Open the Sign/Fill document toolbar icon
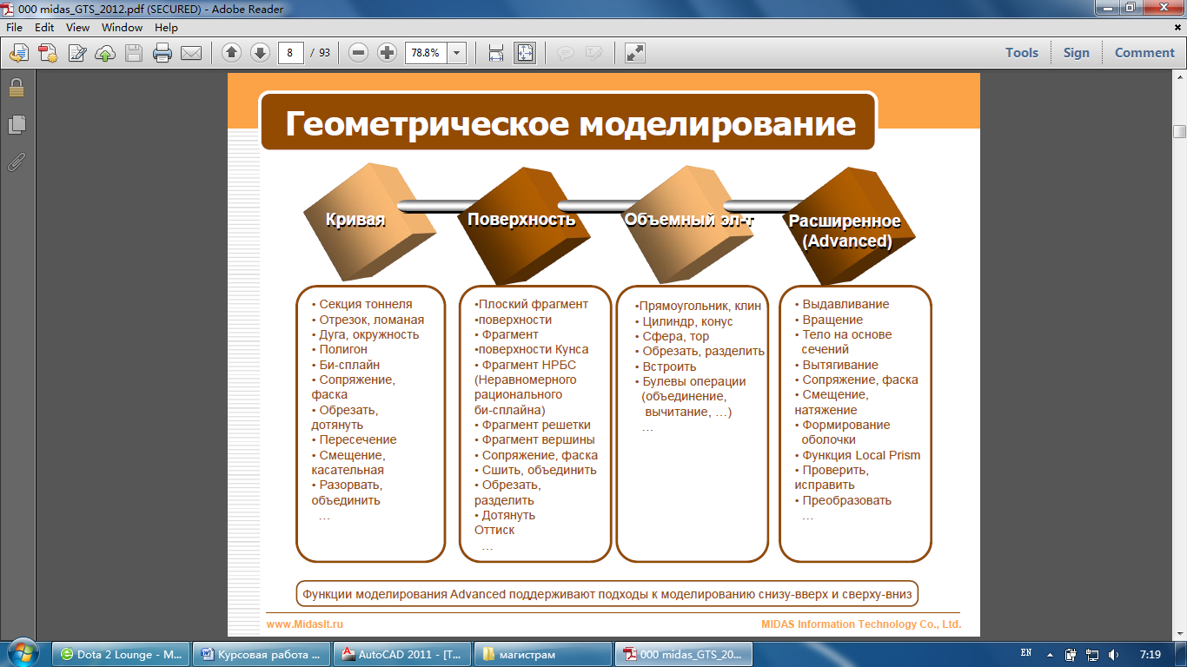 coord(76,53)
